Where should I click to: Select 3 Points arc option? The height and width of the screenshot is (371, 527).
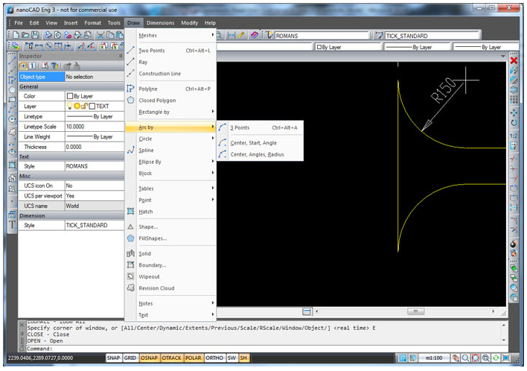(260, 127)
